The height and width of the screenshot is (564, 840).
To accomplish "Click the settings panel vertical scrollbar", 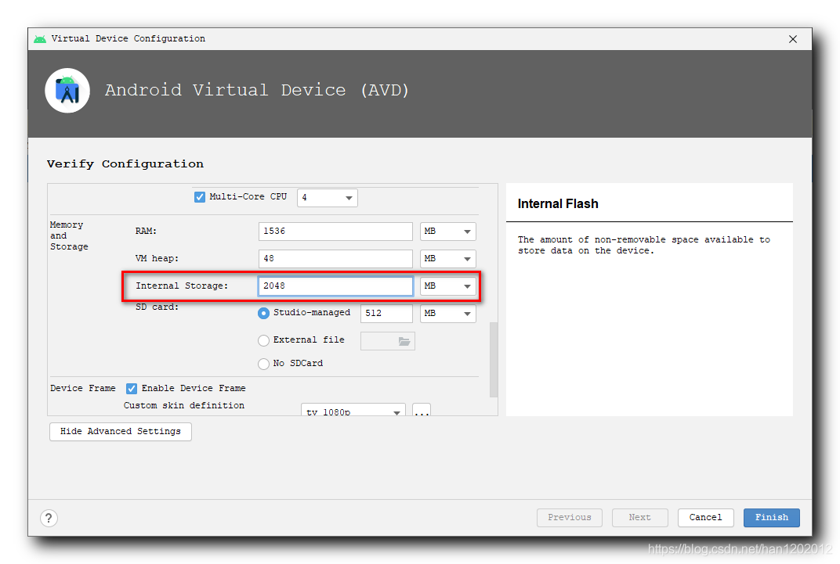I will coord(494,359).
